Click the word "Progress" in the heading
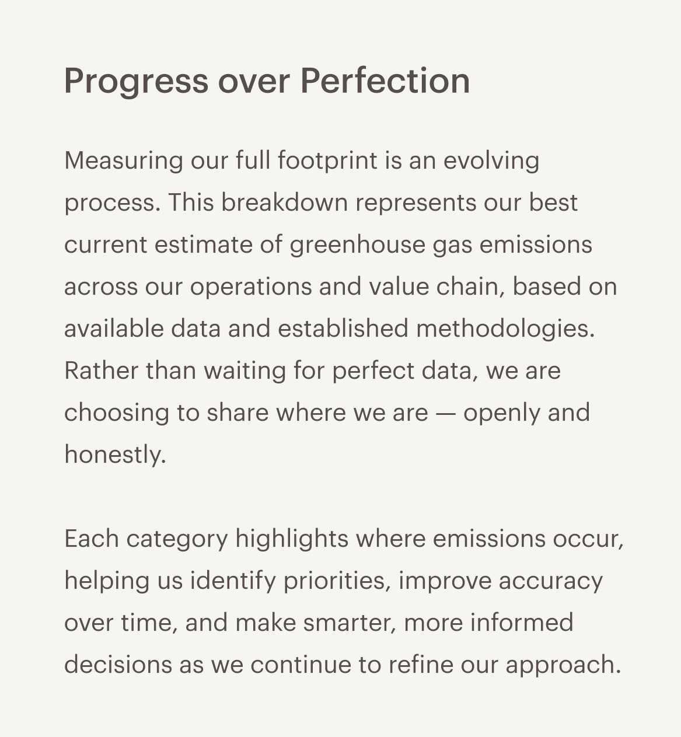 point(136,81)
